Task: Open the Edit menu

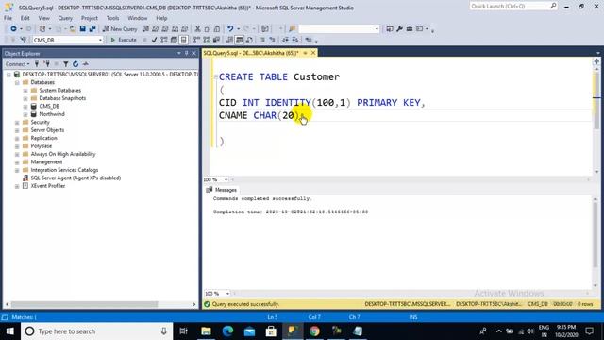Action: click(25, 18)
